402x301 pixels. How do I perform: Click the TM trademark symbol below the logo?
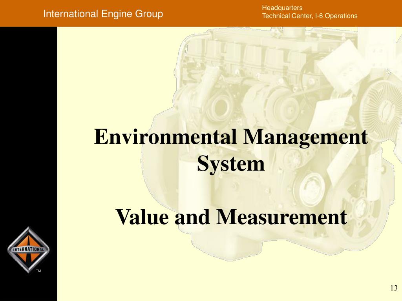click(x=38, y=272)
